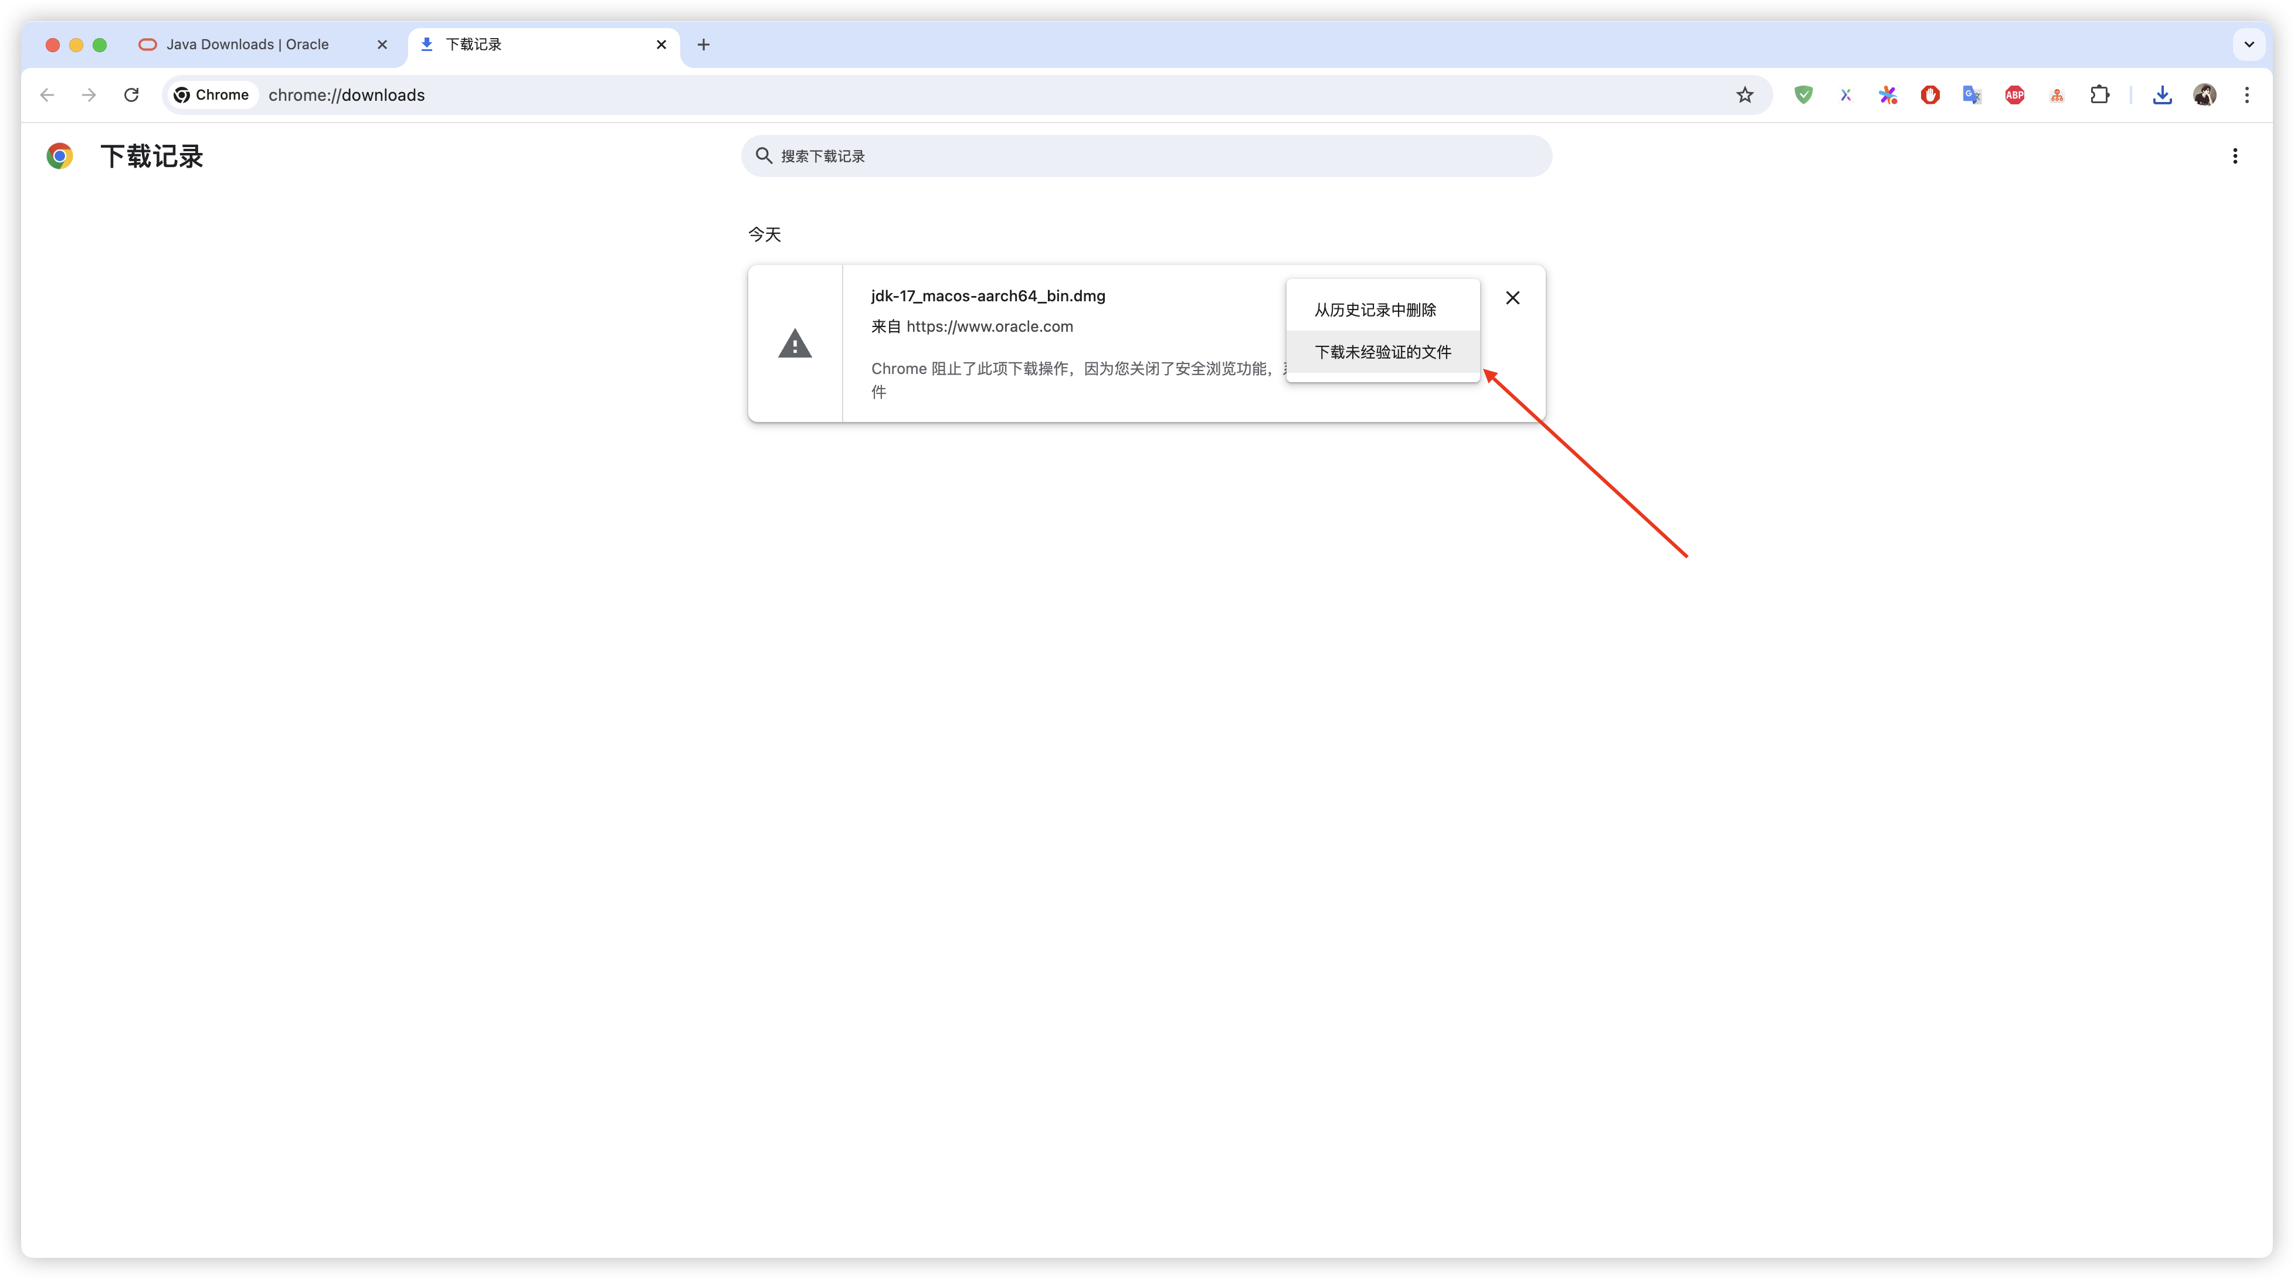Click the green shield extension icon
Screen dimensions: 2294x1279
point(1803,95)
